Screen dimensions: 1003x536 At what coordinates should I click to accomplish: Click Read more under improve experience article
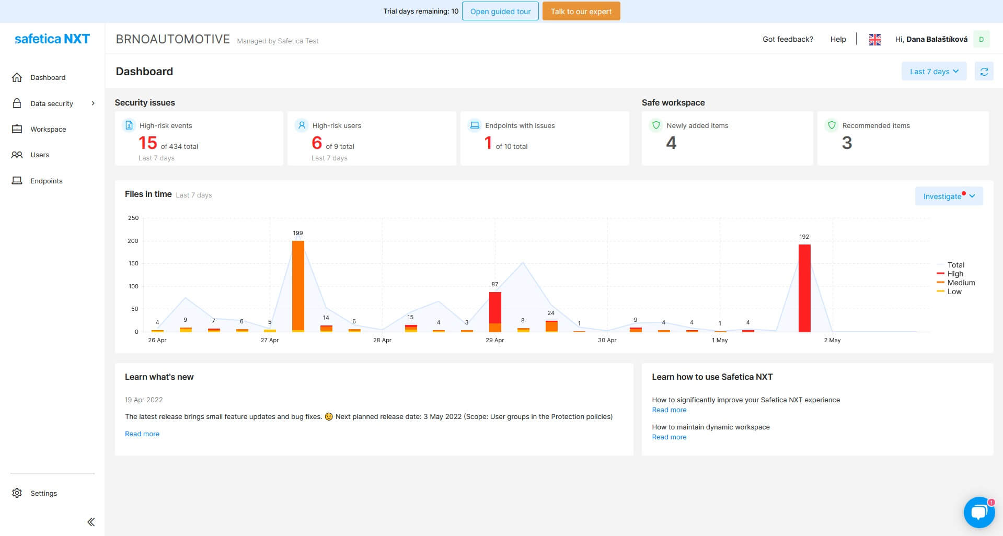(669, 410)
